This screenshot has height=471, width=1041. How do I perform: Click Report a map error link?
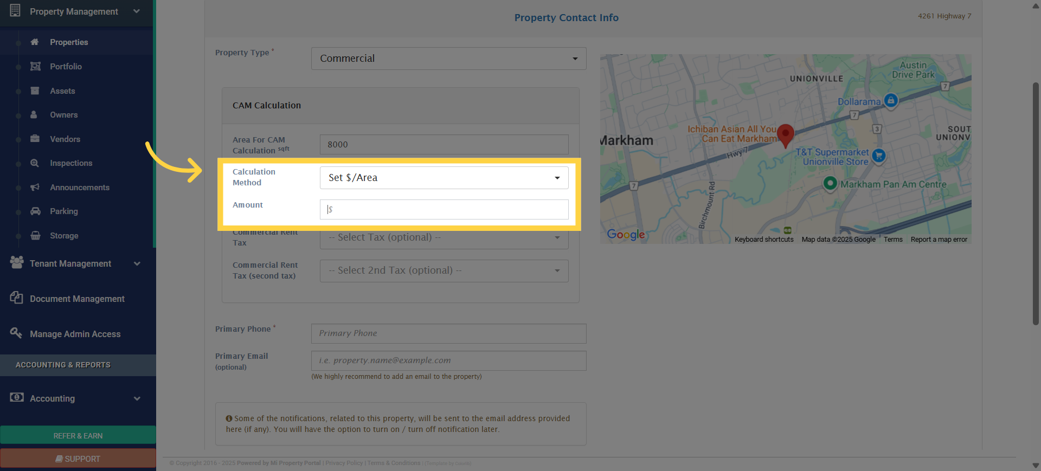coord(939,240)
